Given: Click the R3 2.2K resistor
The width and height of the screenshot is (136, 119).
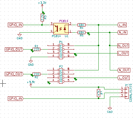Looking at the screenshot, I should tap(42, 18).
